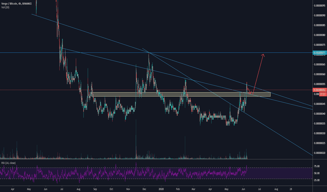Click the 50.00 RSI scale label
The image size is (327, 192).
(317, 173)
